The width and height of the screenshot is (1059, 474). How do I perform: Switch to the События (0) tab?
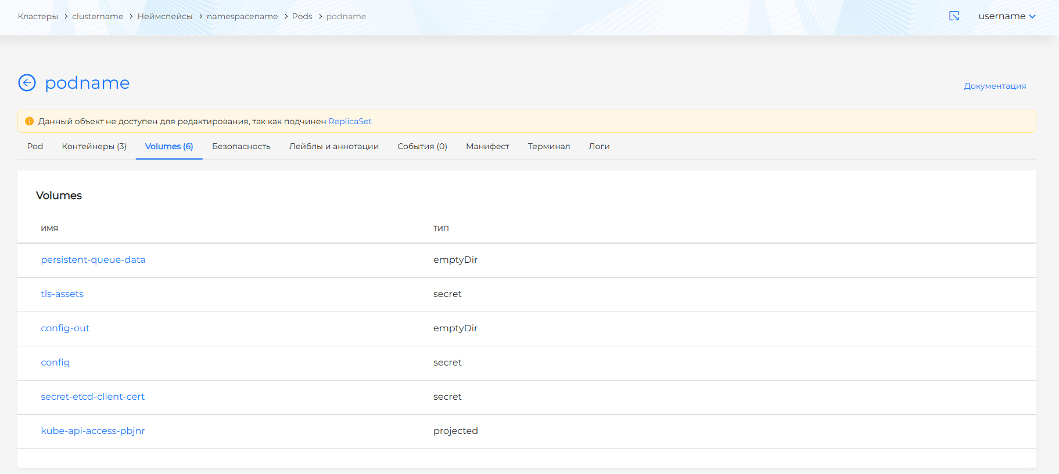pos(422,146)
